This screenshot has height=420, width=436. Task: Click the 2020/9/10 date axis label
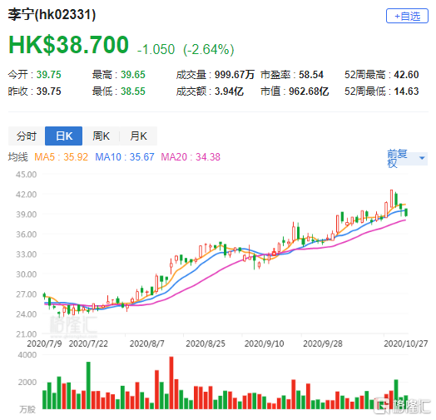click(x=264, y=343)
